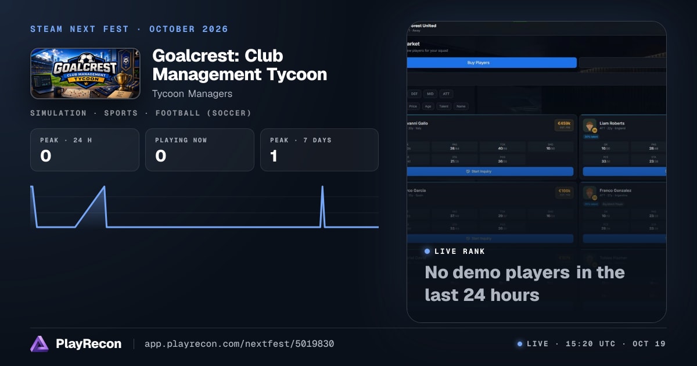The image size is (697, 366).
Task: Click the PlayRecon brand name
Action: (89, 344)
